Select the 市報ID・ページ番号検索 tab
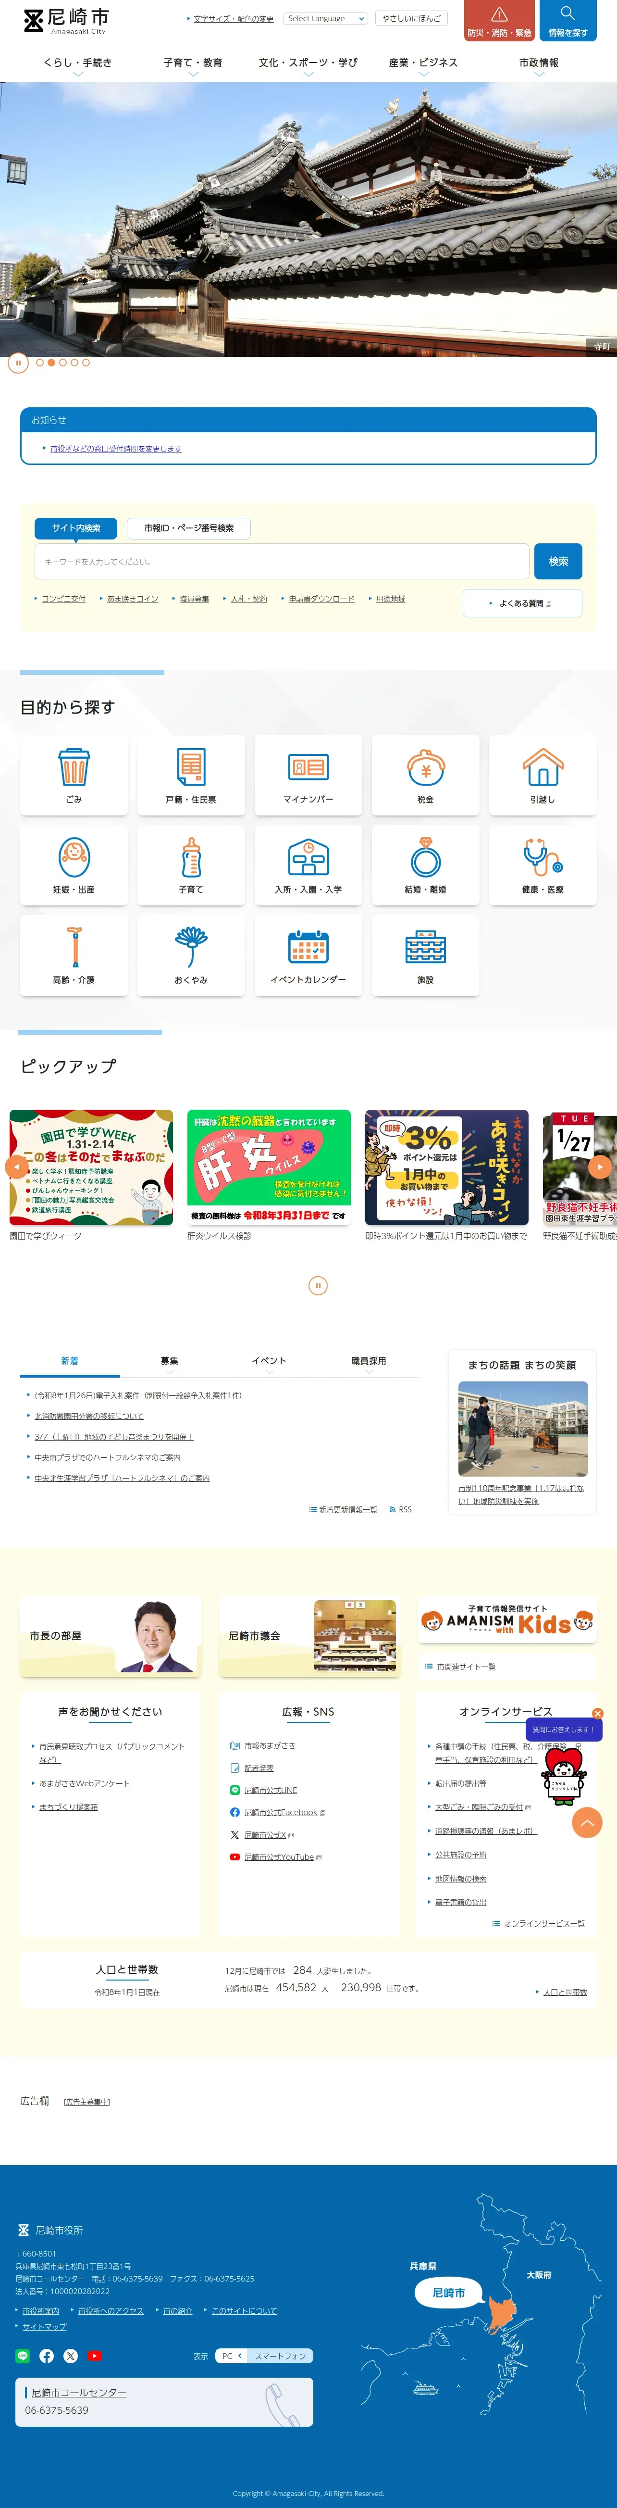The height and width of the screenshot is (2508, 617). [189, 527]
